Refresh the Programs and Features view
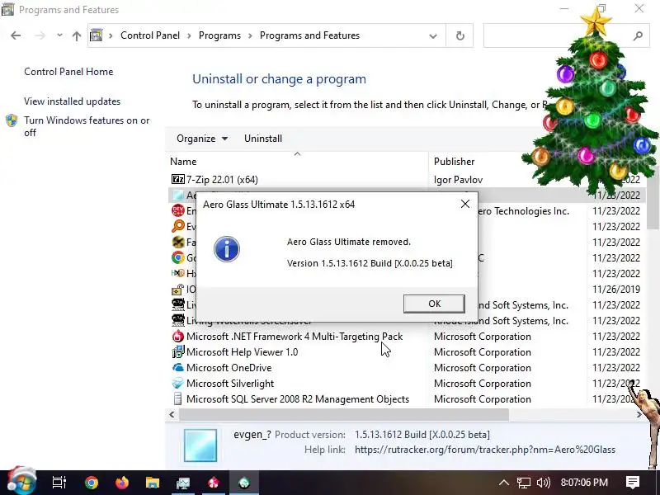 (x=460, y=35)
